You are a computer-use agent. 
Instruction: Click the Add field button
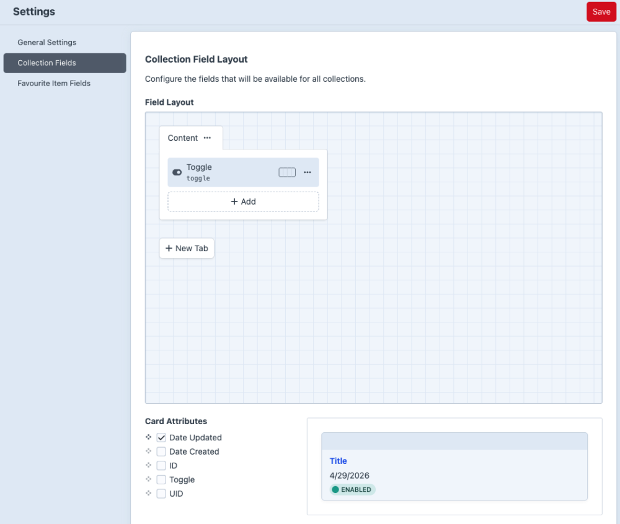[x=243, y=202]
